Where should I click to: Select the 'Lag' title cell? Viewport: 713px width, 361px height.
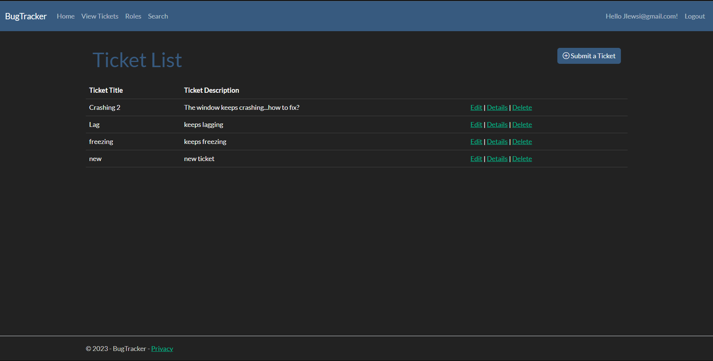coord(94,125)
